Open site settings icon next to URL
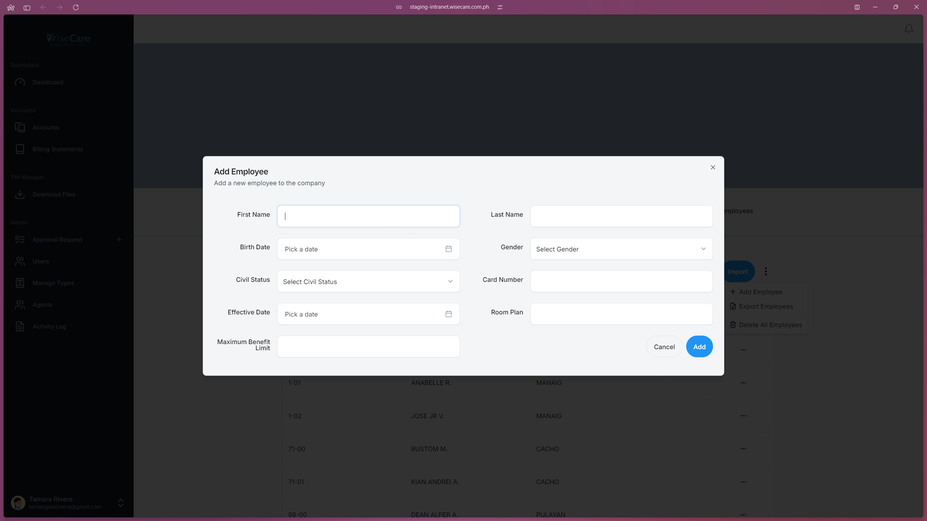Image resolution: width=927 pixels, height=521 pixels. [x=500, y=7]
